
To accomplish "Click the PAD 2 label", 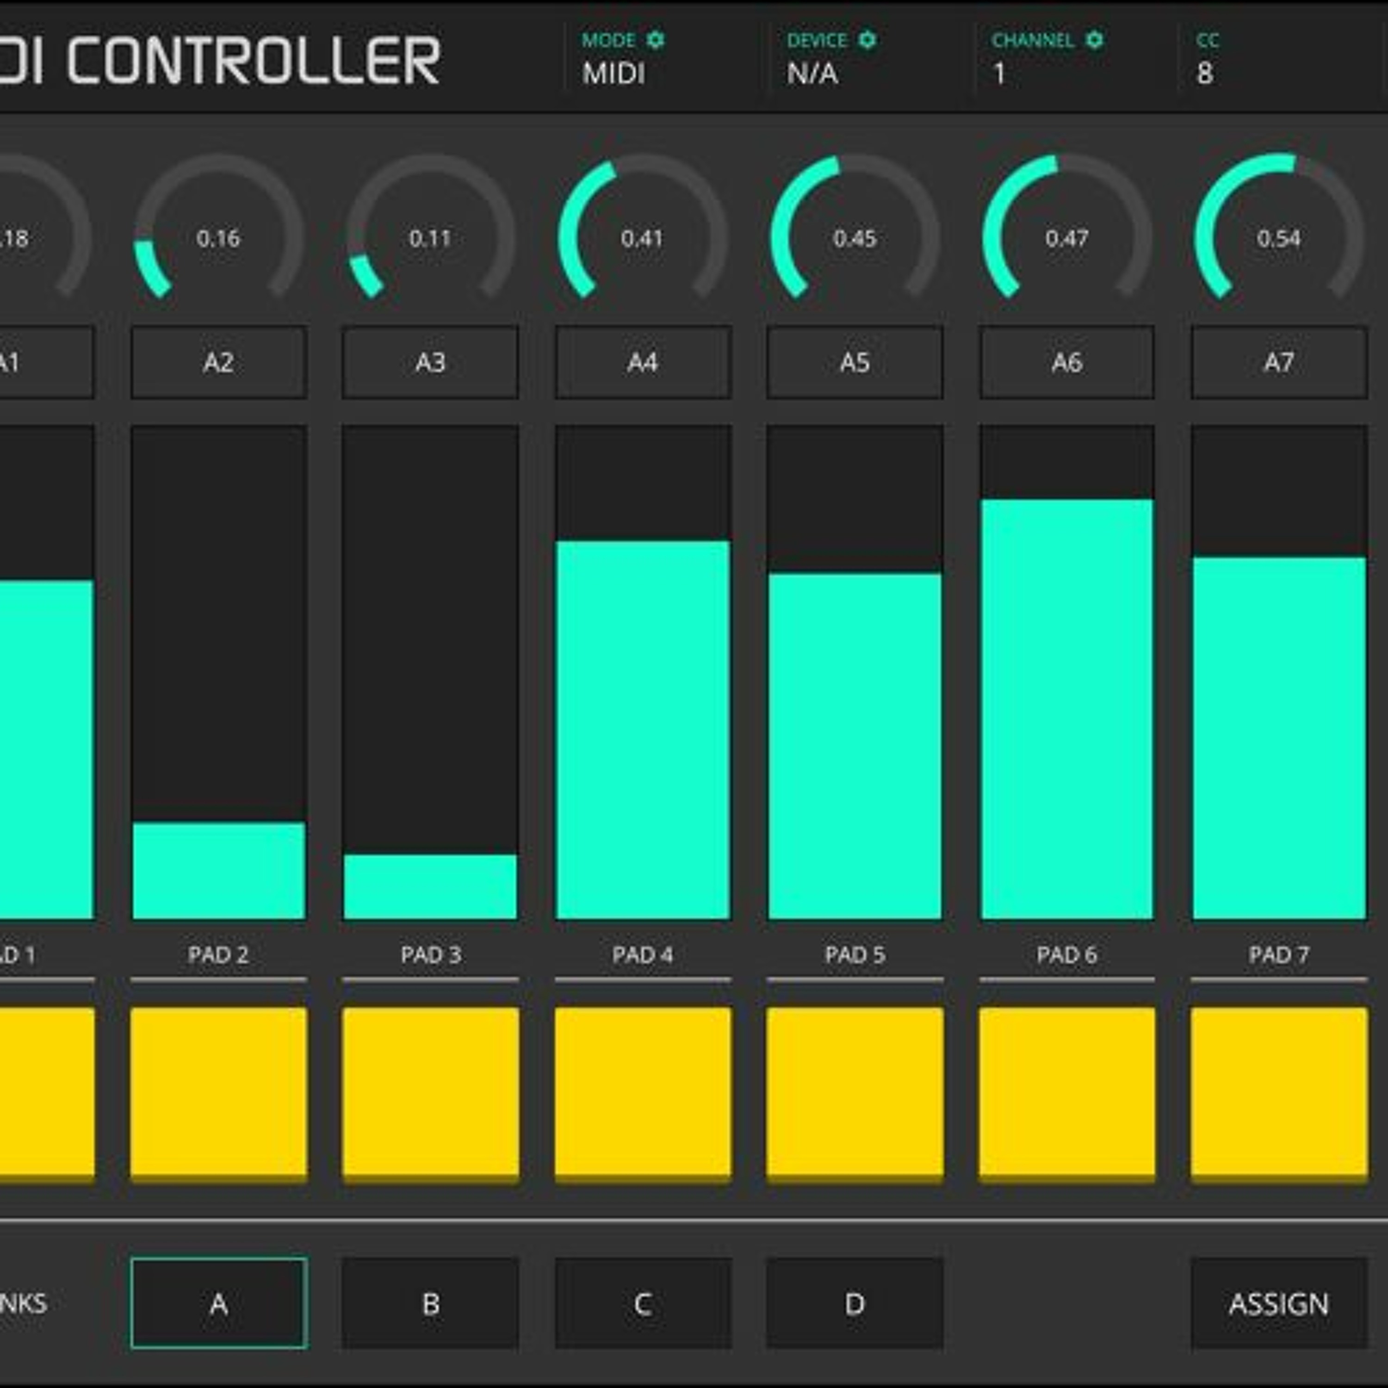I will pyautogui.click(x=218, y=955).
